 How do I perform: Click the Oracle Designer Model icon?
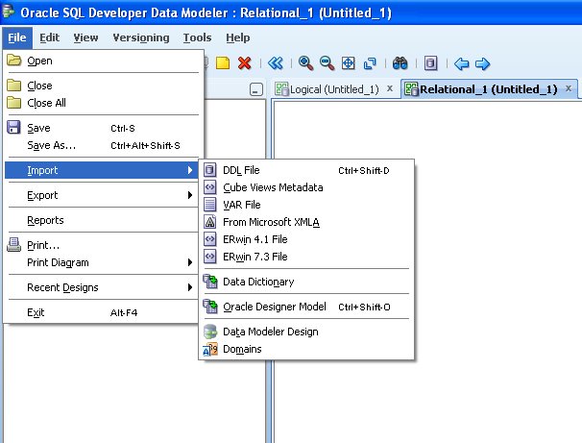[x=210, y=307]
